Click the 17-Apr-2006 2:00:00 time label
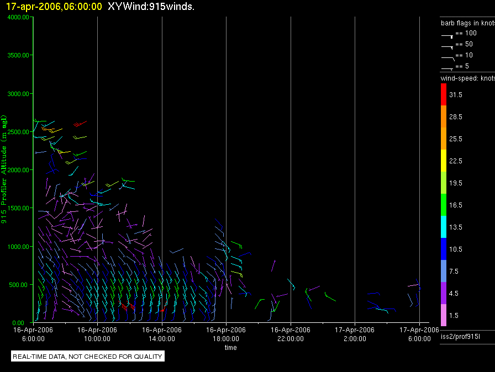This screenshot has width=495, height=372. pyautogui.click(x=355, y=334)
